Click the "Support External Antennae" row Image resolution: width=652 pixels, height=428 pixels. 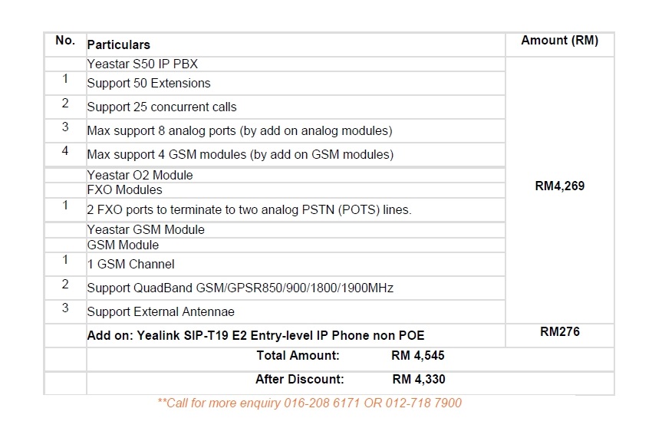point(160,311)
